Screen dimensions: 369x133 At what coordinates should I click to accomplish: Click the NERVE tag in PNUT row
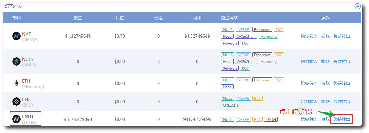tap(243, 120)
